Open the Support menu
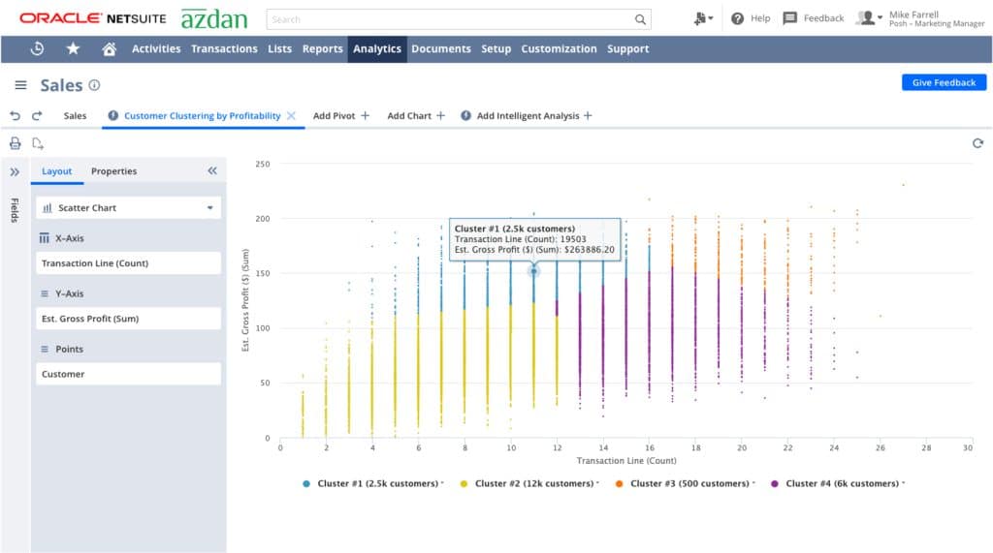This screenshot has height=553, width=993. point(628,48)
